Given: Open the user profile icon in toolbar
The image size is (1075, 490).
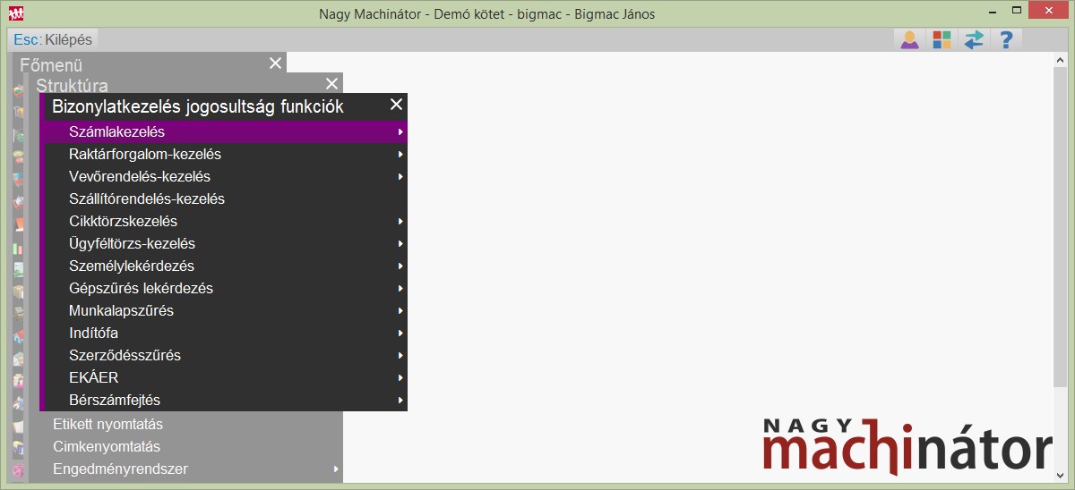Looking at the screenshot, I should coord(909,40).
